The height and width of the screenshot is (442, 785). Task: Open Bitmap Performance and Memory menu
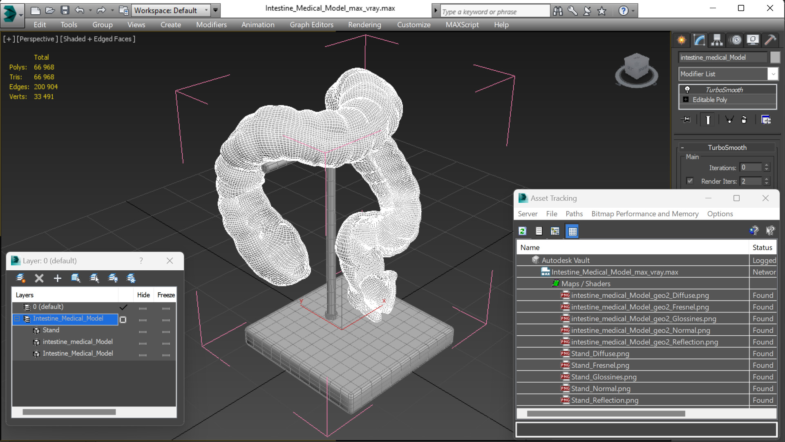click(x=644, y=214)
